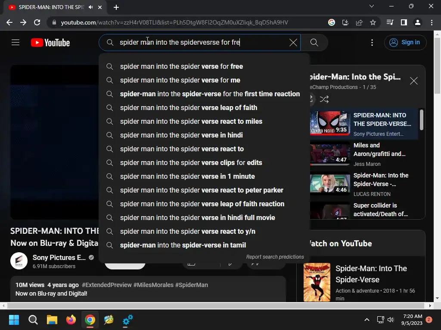Screen dimensions: 441x330
Task: Pick 'react to miles' suggestion
Action: point(204,122)
